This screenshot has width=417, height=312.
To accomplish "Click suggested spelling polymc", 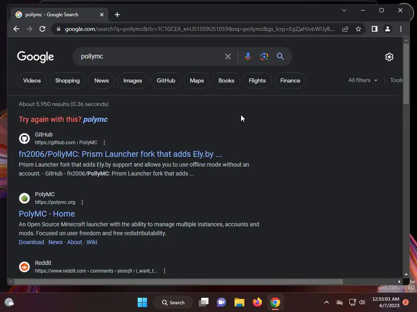I will click(95, 119).
